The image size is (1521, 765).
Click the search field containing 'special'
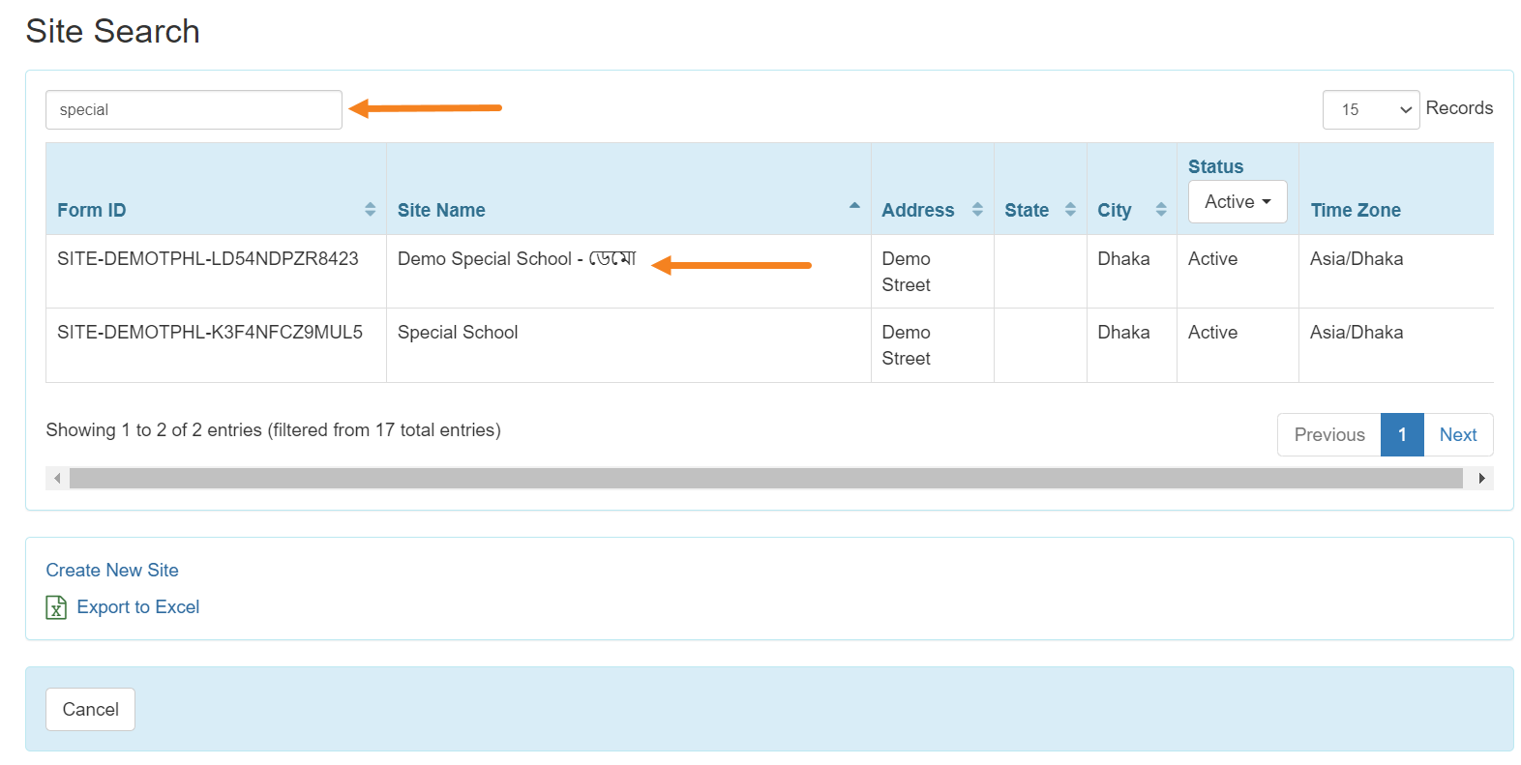194,110
